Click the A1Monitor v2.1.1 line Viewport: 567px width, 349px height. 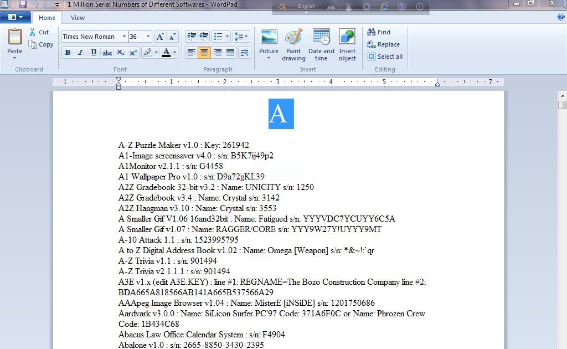(x=171, y=166)
